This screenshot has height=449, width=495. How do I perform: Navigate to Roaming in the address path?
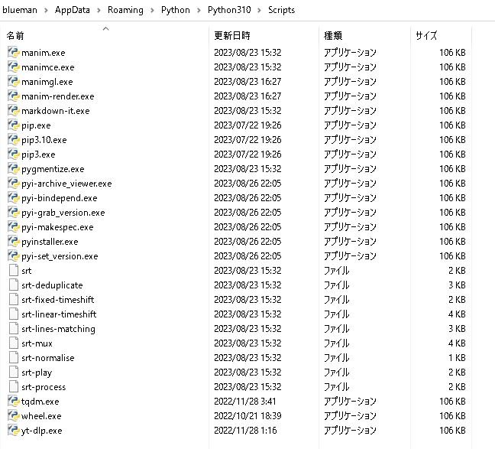pos(125,10)
